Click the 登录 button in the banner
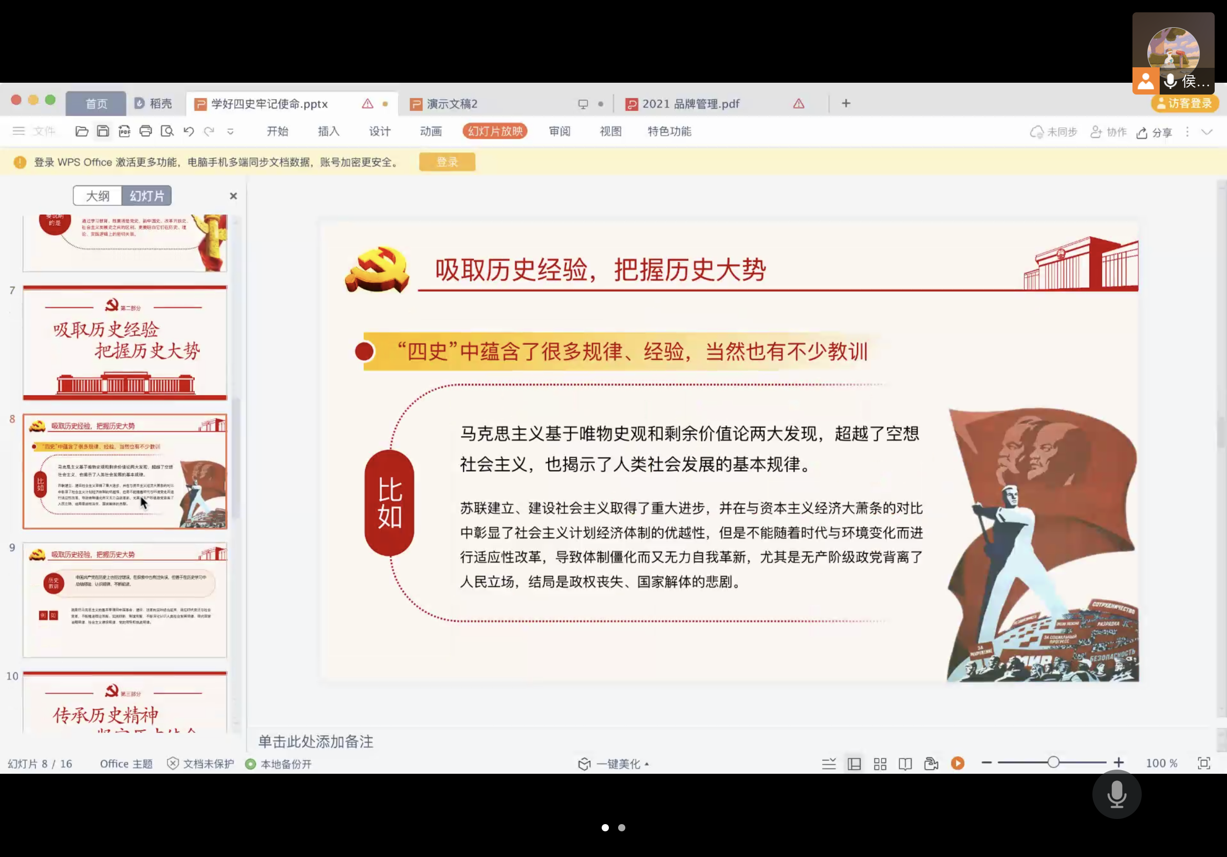This screenshot has width=1227, height=857. click(447, 161)
